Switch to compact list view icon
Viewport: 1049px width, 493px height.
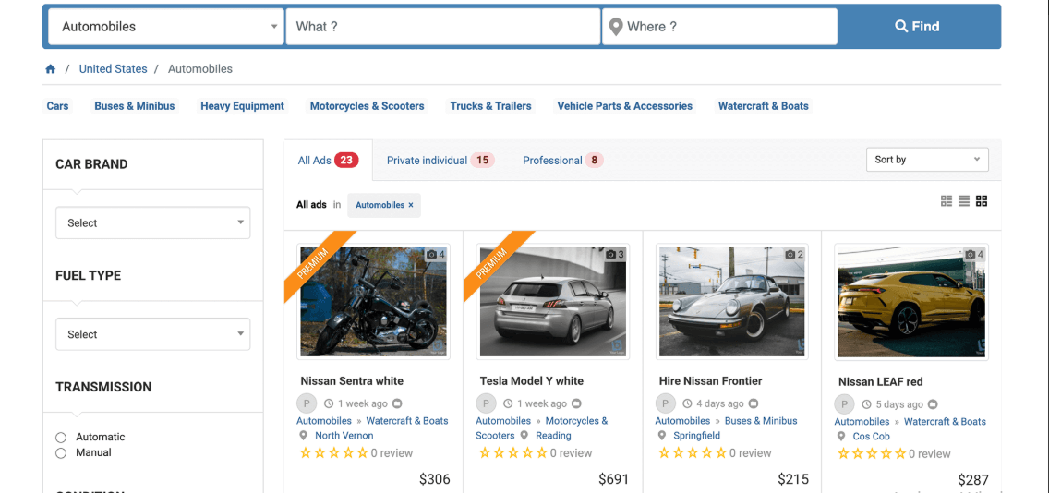click(946, 200)
